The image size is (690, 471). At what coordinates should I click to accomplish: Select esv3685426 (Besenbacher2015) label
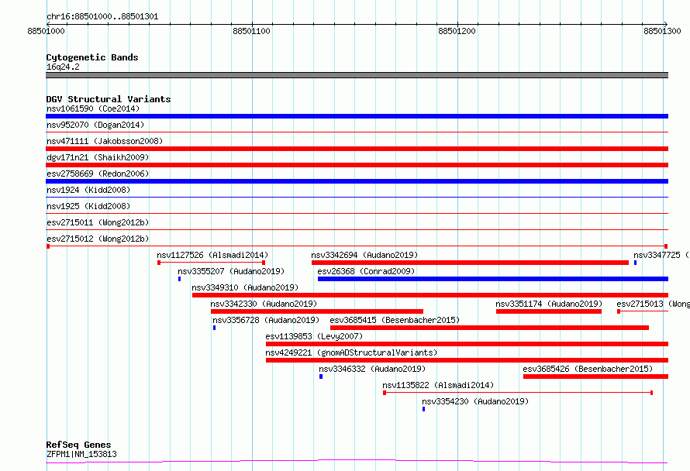point(588,369)
